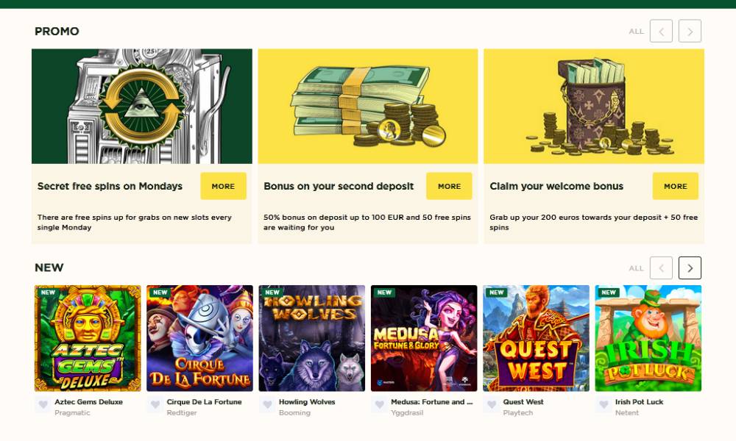Launch the Howling Wolves game tile
736x441 pixels.
[311, 338]
